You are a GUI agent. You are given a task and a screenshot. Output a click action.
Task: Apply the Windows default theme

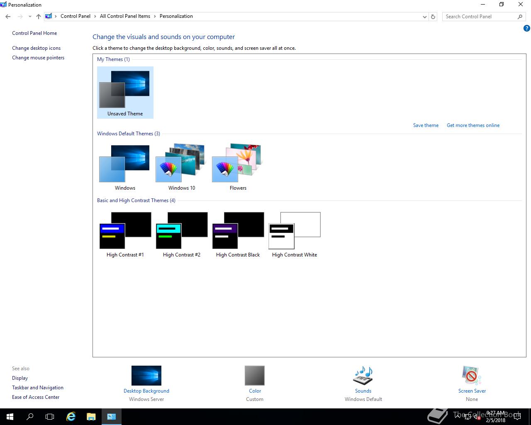(125, 167)
